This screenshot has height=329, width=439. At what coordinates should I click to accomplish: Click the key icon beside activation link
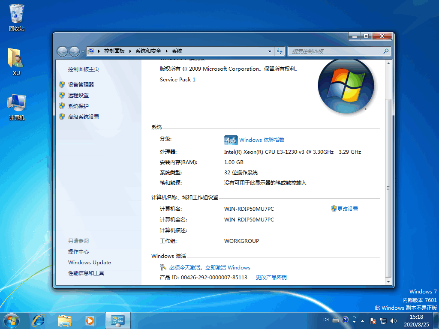[163, 267]
